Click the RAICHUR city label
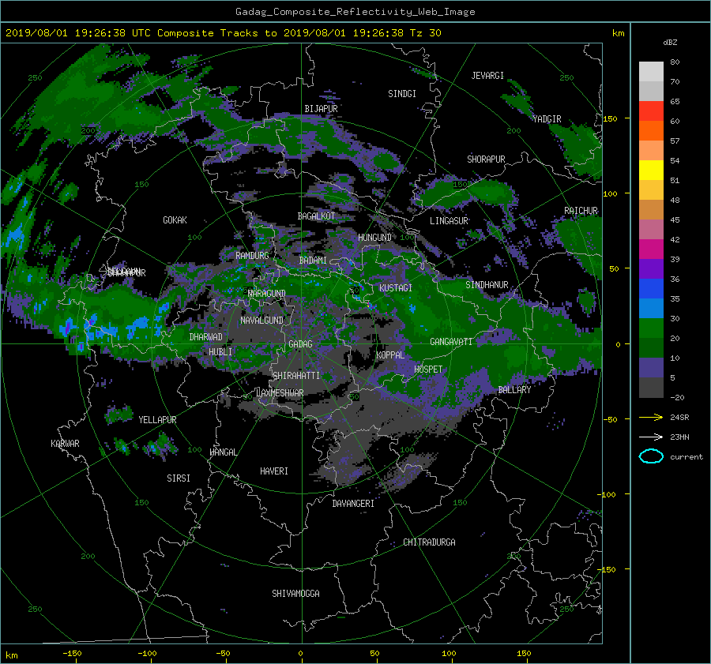This screenshot has width=711, height=664. 581,211
